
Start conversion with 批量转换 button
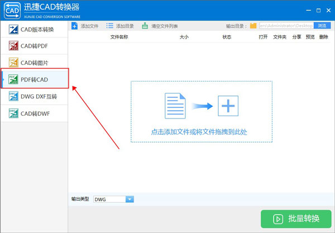click(x=296, y=219)
